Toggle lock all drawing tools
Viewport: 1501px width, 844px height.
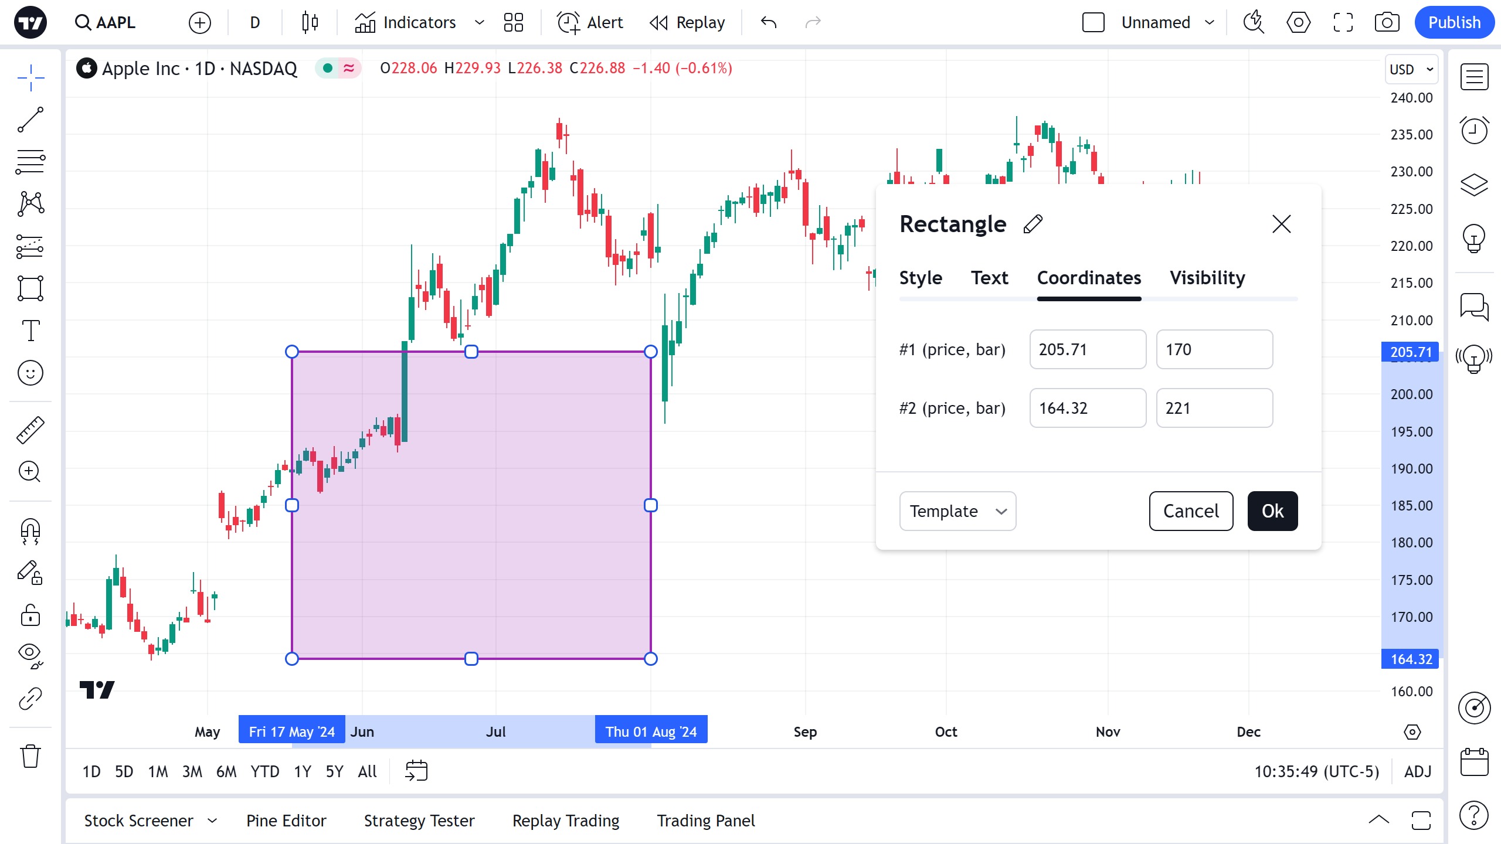coord(30,615)
